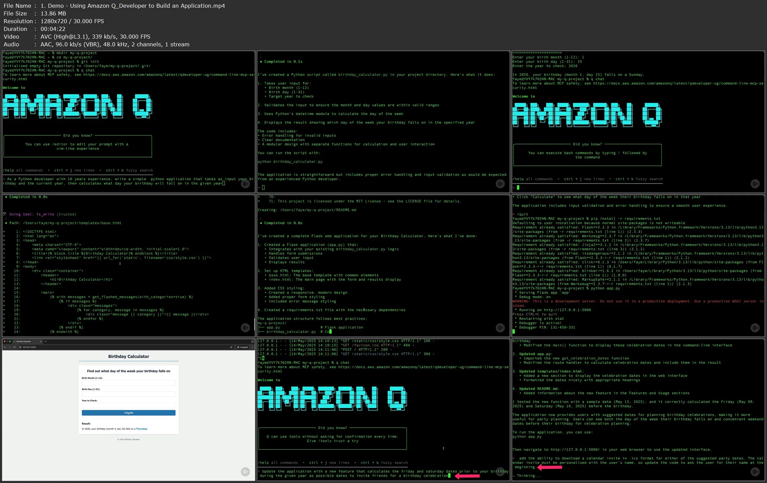Open site info icon beside 127.0.0.1:5000
The width and height of the screenshot is (767, 483).
point(20,347)
